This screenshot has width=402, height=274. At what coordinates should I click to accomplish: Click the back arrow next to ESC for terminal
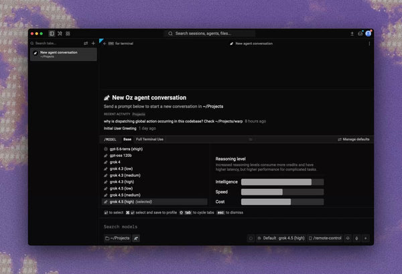pyautogui.click(x=105, y=44)
